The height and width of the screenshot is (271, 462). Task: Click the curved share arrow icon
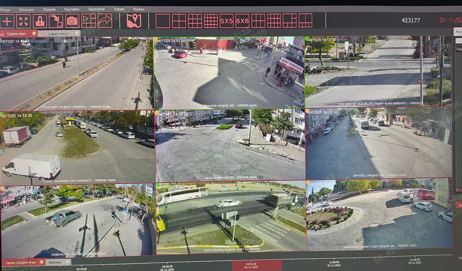pos(105,21)
